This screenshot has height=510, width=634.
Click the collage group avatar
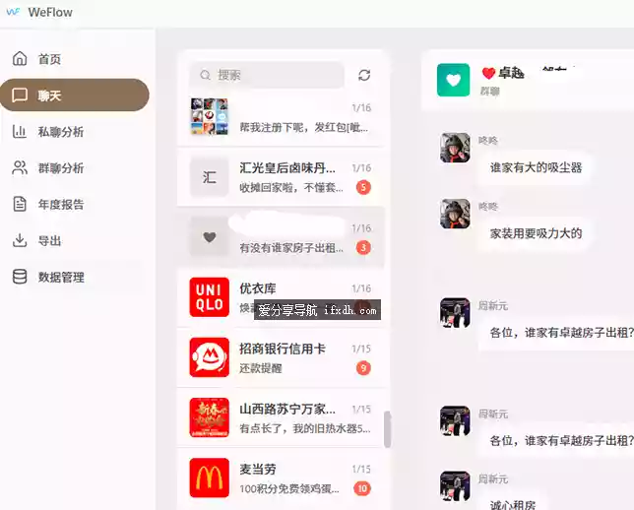click(x=209, y=116)
